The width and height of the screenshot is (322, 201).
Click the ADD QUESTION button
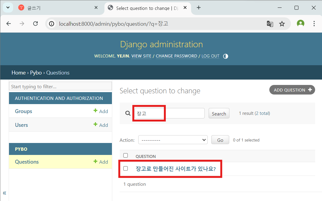point(292,90)
